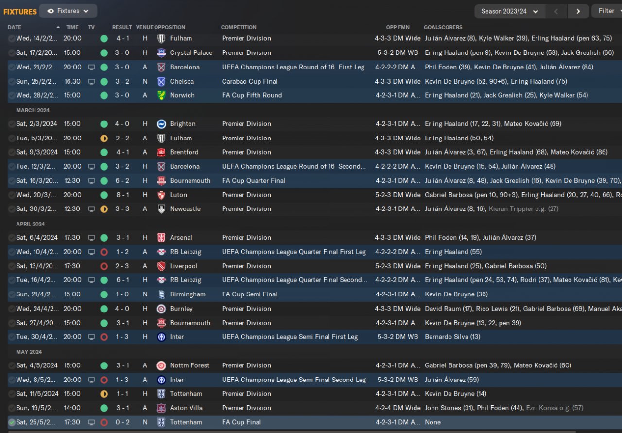Sort by the Opposition column header

tap(170, 27)
